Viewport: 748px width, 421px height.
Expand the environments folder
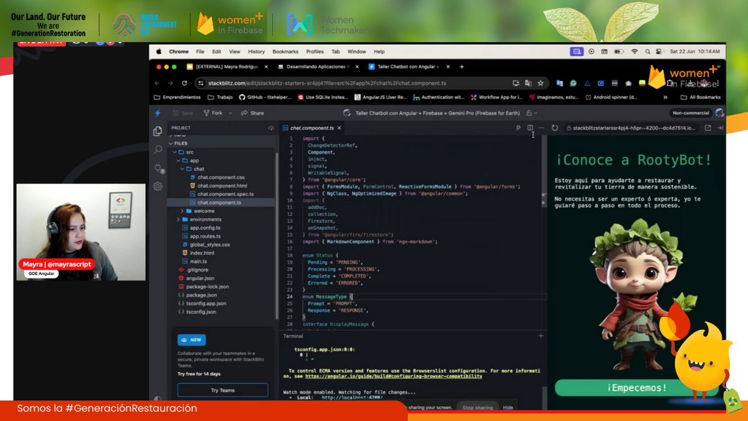tap(178, 220)
